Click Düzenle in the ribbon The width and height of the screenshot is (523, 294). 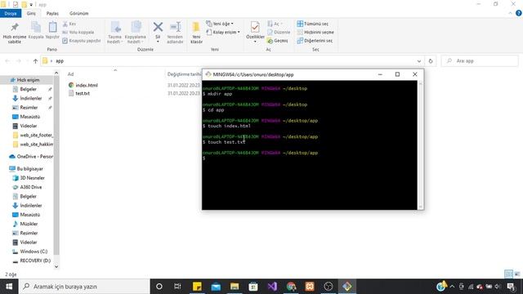pos(279,33)
